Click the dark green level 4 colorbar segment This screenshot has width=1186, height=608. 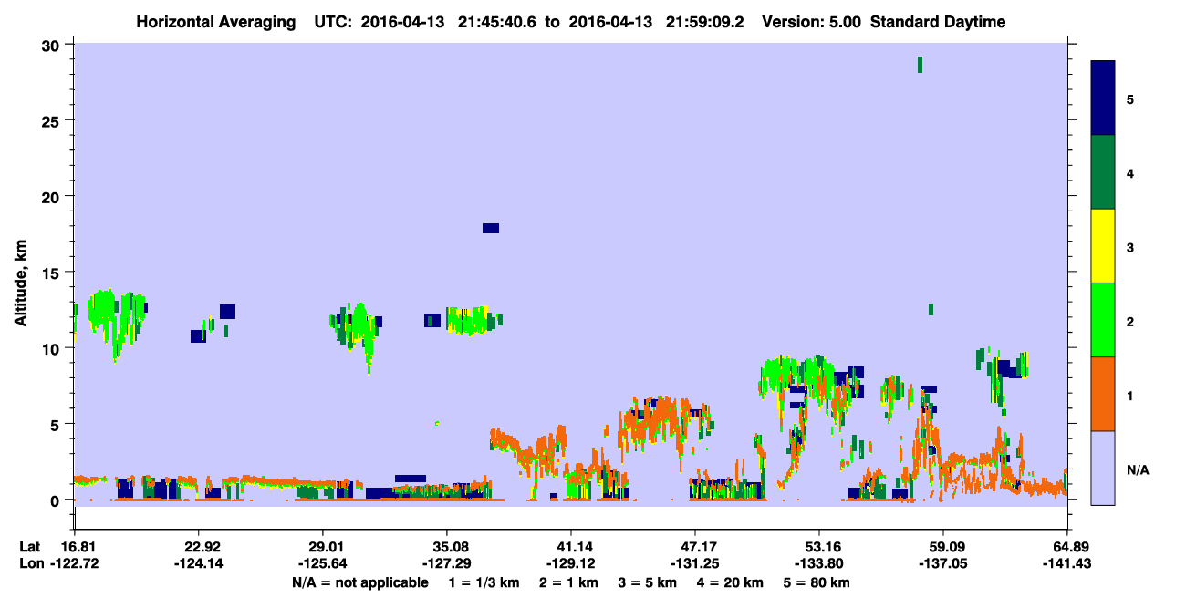tap(1103, 172)
